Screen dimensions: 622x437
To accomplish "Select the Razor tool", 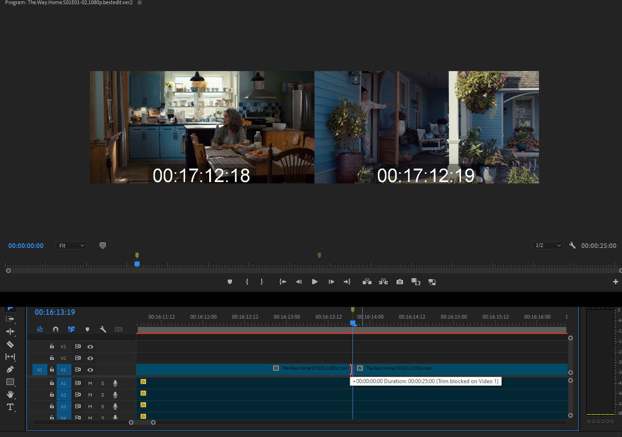I will point(10,344).
